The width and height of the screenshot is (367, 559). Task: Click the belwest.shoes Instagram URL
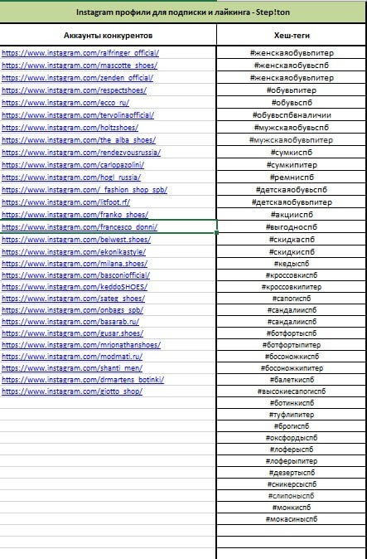click(x=76, y=240)
